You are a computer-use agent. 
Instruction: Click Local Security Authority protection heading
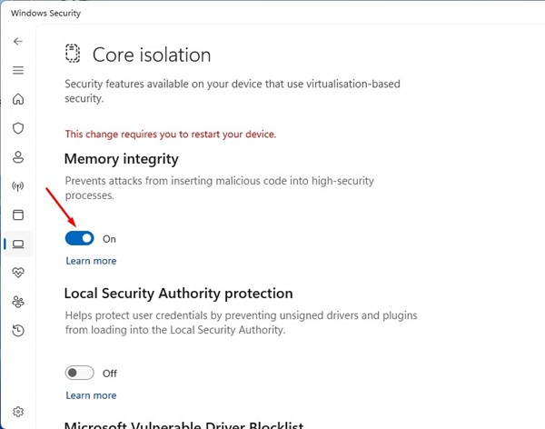click(x=178, y=294)
